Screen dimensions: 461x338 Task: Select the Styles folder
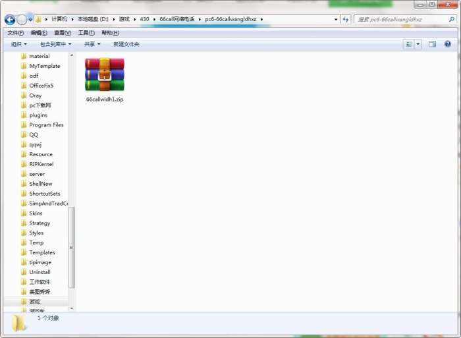pos(36,233)
